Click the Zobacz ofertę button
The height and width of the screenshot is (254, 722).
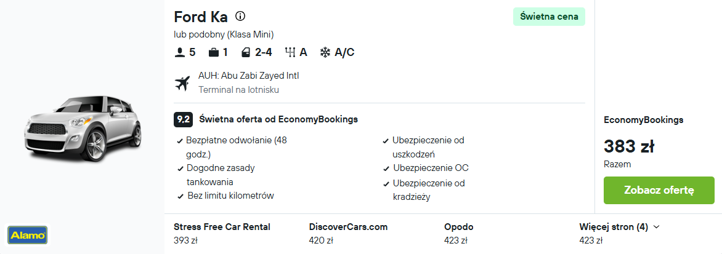click(x=659, y=190)
